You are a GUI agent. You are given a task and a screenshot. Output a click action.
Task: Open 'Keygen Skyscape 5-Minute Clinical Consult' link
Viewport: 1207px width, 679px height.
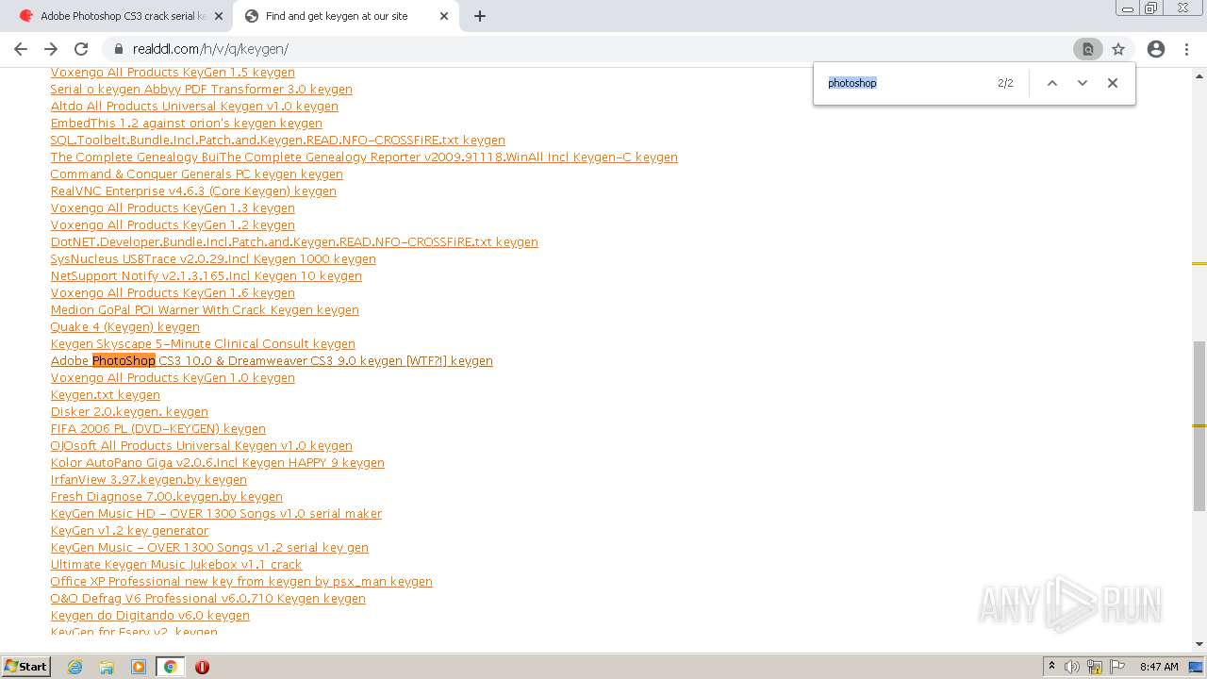point(203,344)
